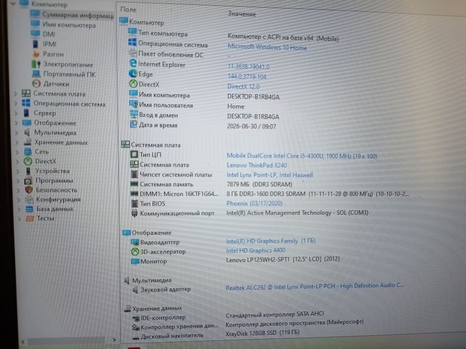Expand the DirectX tree node
The width and height of the screenshot is (466, 349).
pyautogui.click(x=17, y=162)
